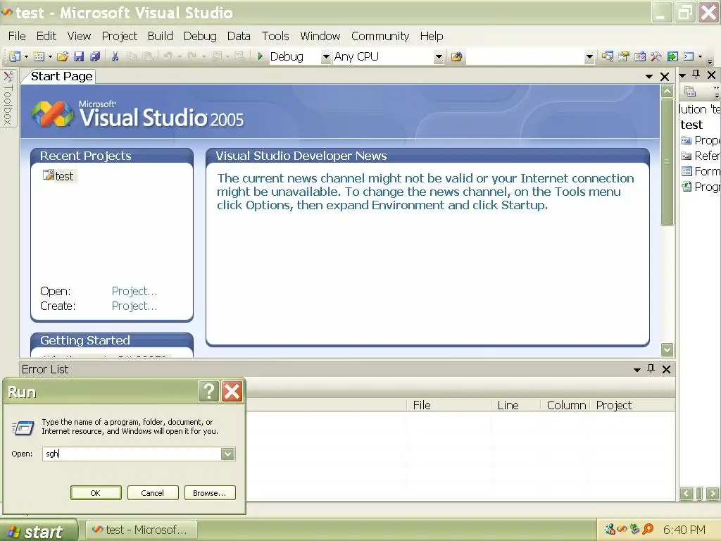Open the Start Page active files dropdown arrow
Image resolution: width=721 pixels, height=541 pixels.
648,76
